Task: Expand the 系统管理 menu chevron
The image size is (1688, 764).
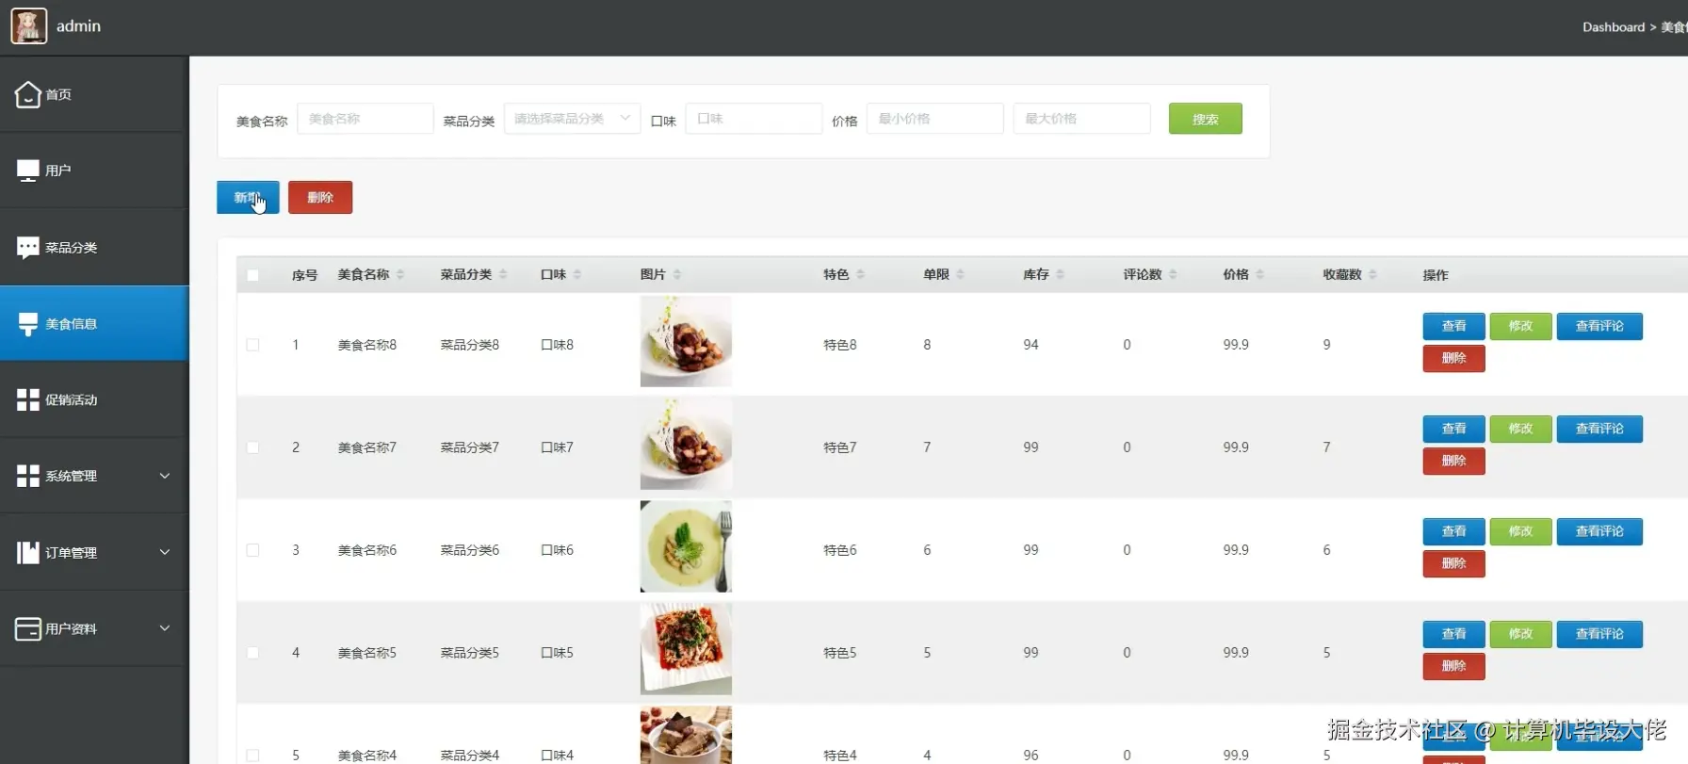Action: [x=165, y=476]
